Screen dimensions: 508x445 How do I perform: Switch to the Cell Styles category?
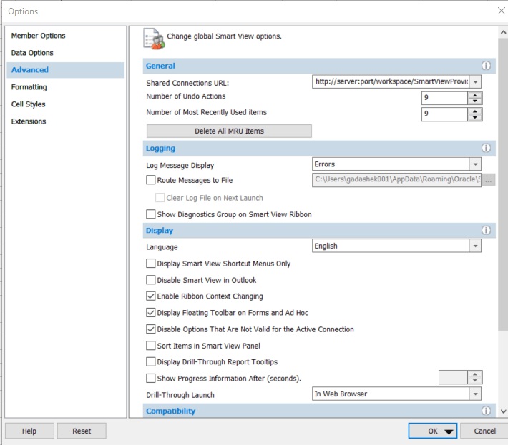coord(28,104)
